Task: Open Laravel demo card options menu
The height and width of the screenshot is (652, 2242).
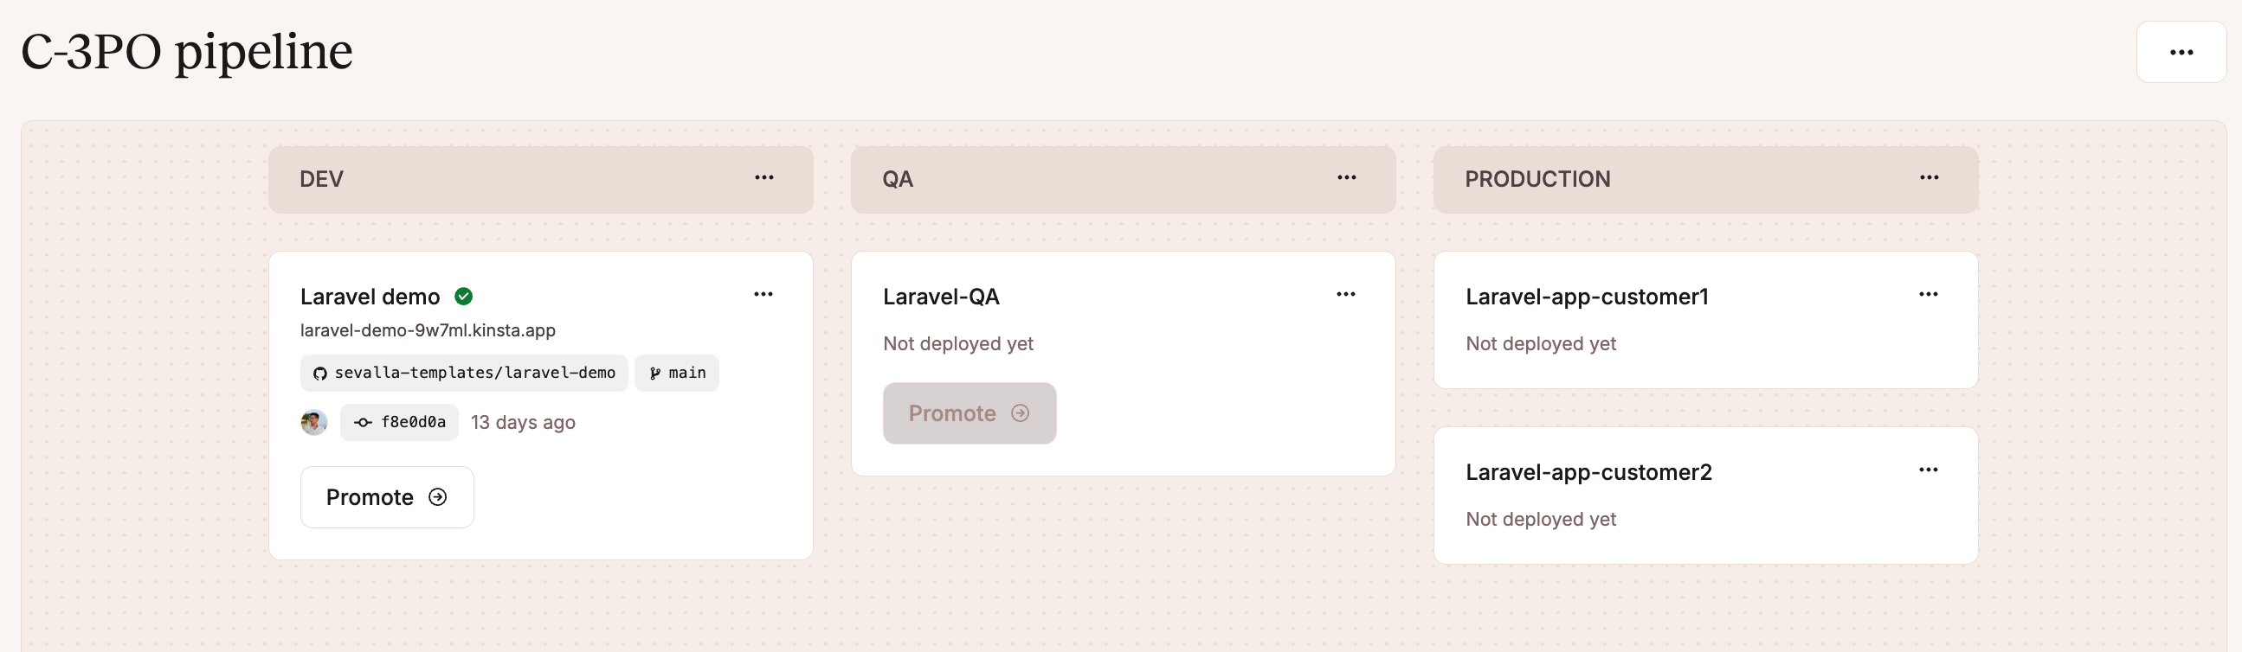Action: 763,295
